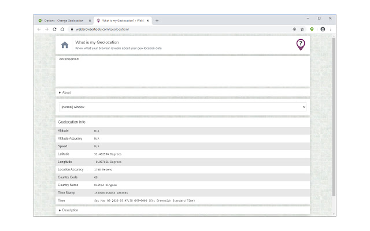This screenshot has height=231, width=370.
Task: Click the webbrowsertools.com address bar
Action: click(x=173, y=29)
